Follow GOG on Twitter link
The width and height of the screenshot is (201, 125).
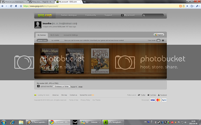[x=142, y=95]
